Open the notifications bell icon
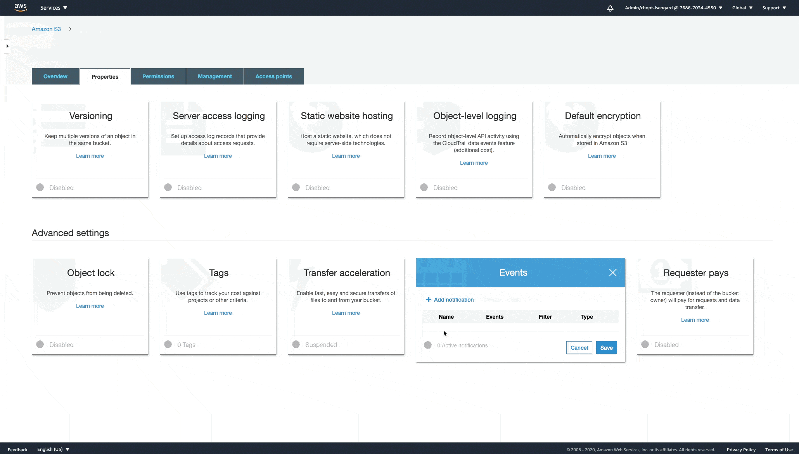 pos(610,8)
